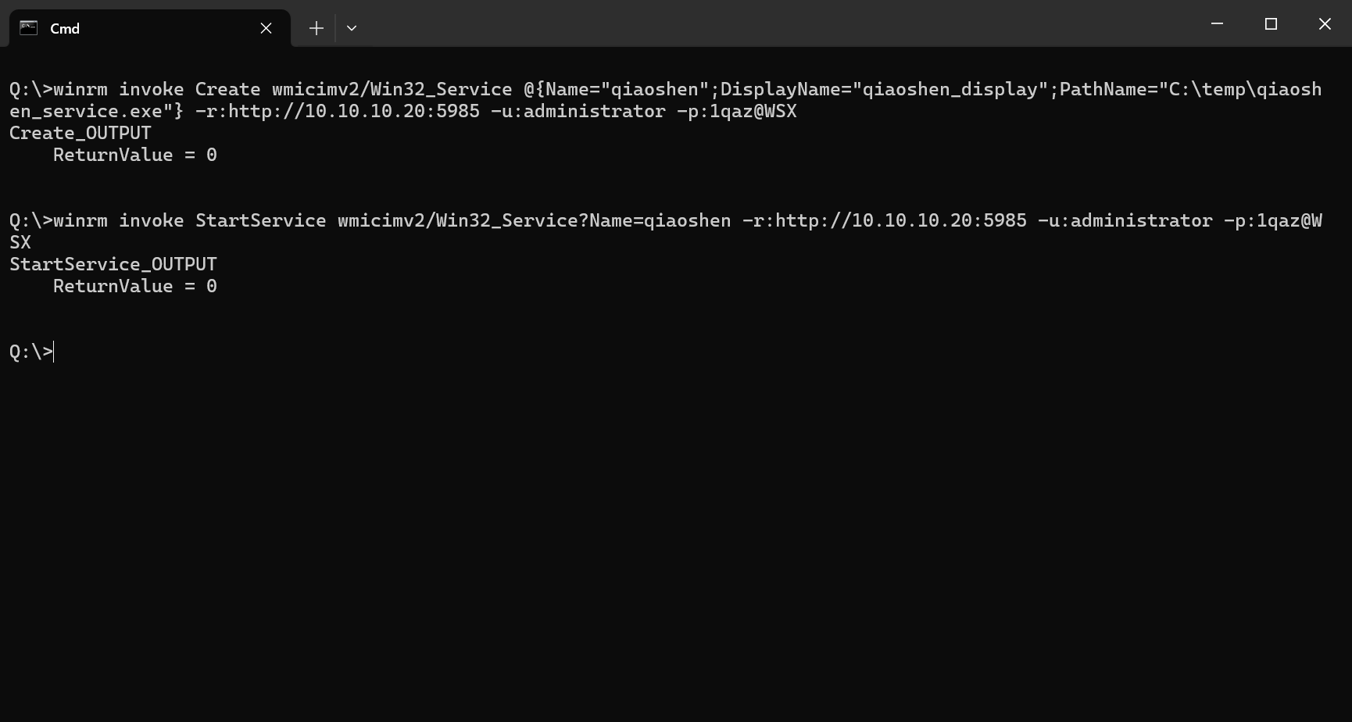This screenshot has height=722, width=1352.
Task: Maximize the terminal window
Action: (x=1271, y=24)
